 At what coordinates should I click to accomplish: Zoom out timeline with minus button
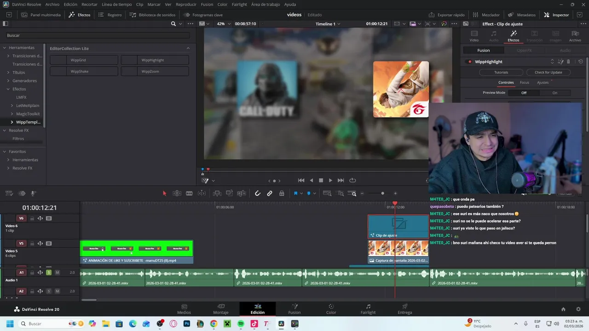pos(362,194)
